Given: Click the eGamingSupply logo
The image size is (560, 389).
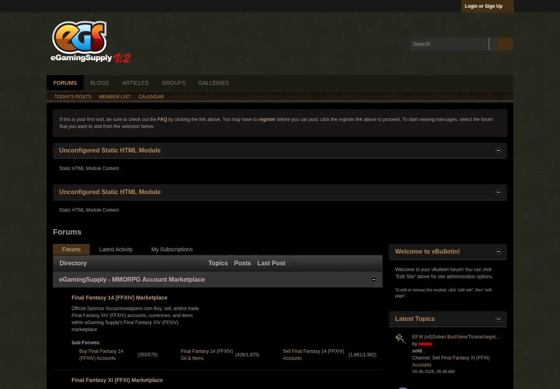Looking at the screenshot, I should coord(91,42).
